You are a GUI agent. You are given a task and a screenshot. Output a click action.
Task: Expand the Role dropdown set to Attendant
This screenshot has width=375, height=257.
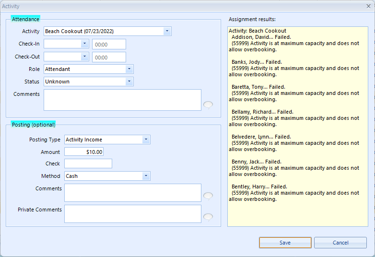[x=129, y=69]
